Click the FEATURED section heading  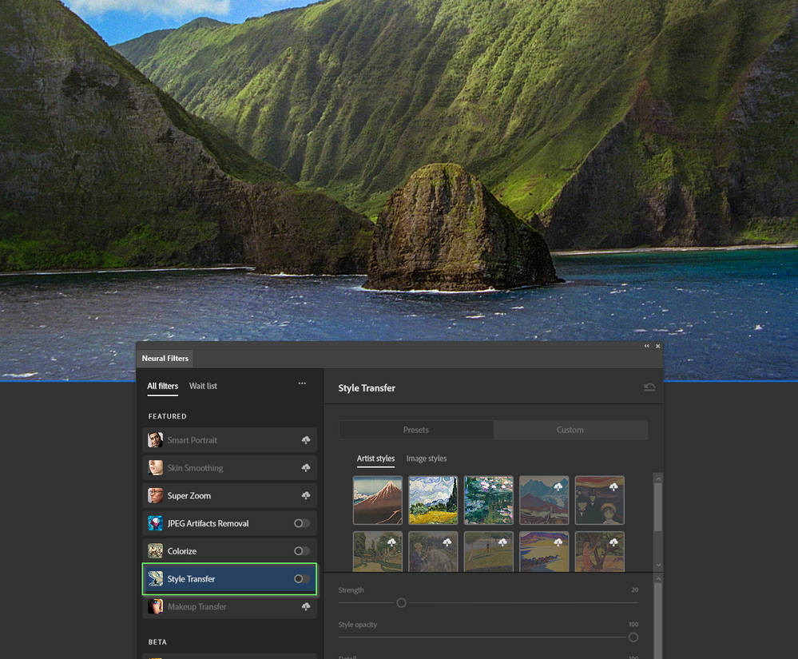tap(168, 416)
